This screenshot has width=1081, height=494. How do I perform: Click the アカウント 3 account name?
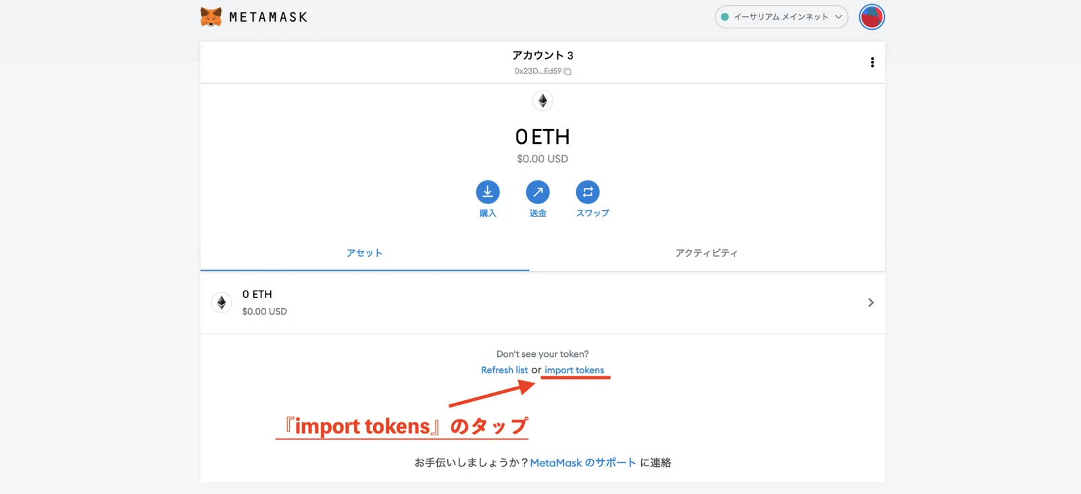tap(543, 55)
